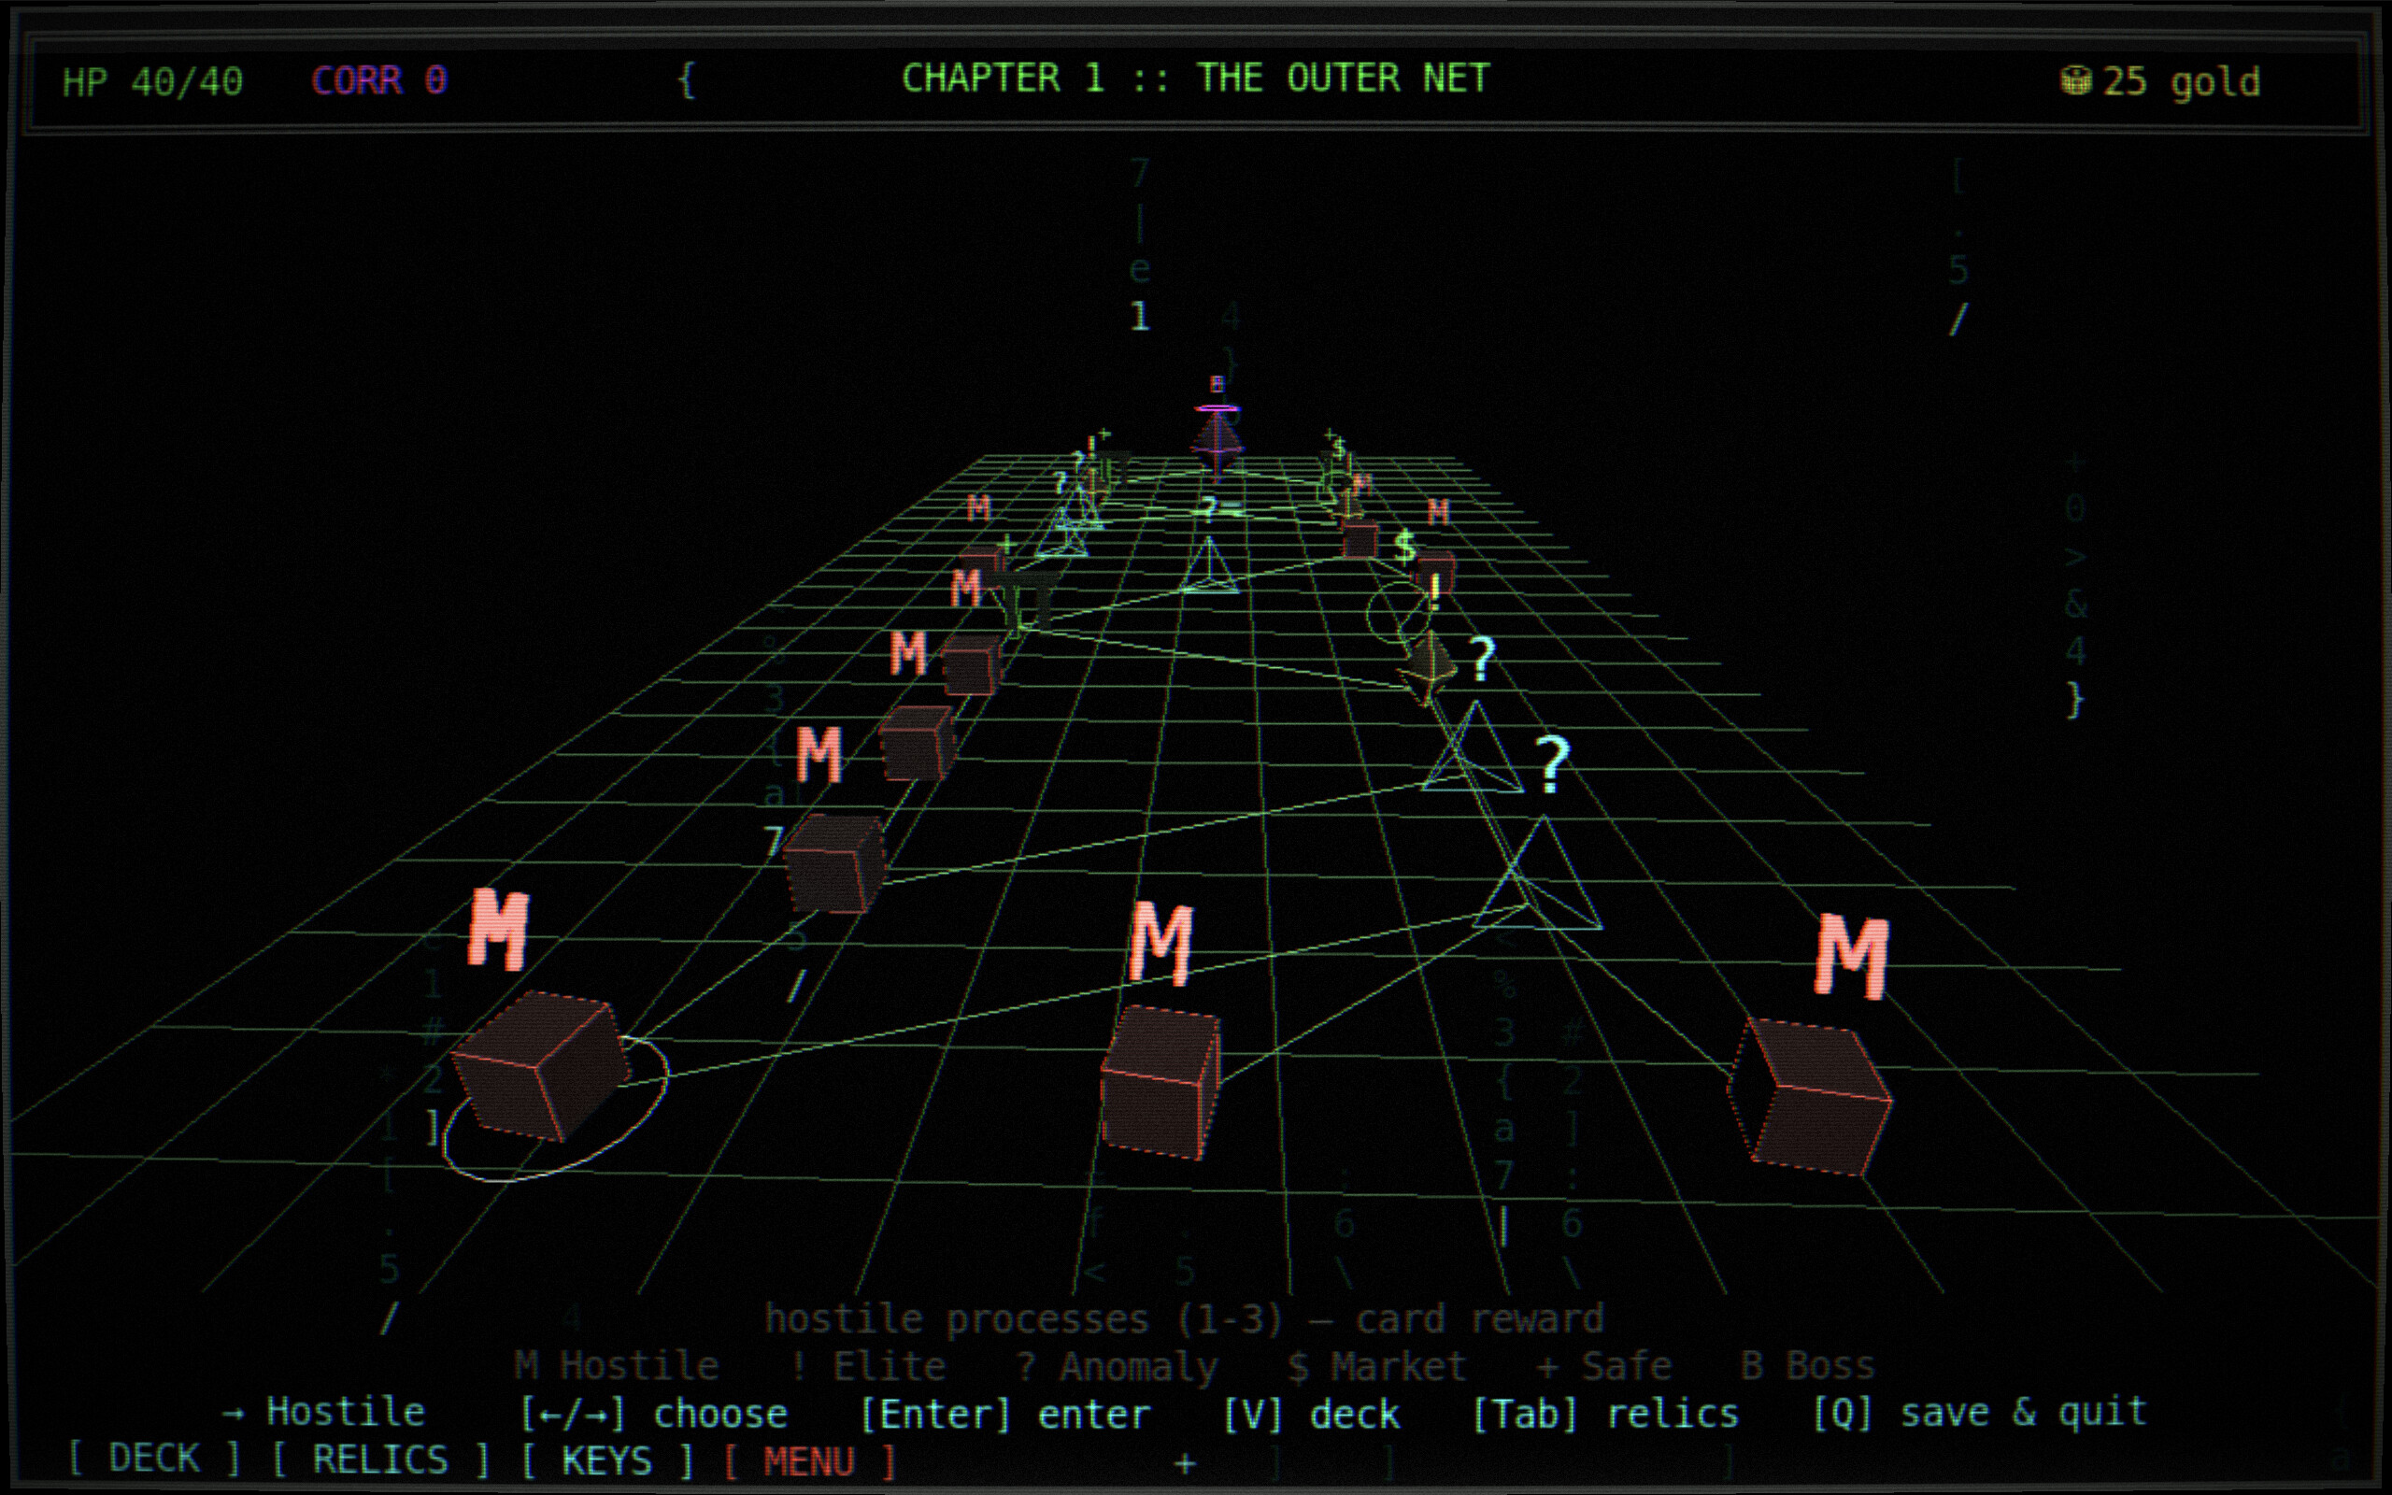Click the nearest Anomaly pyramid on right path
This screenshot has width=2392, height=1495.
click(x=1538, y=874)
